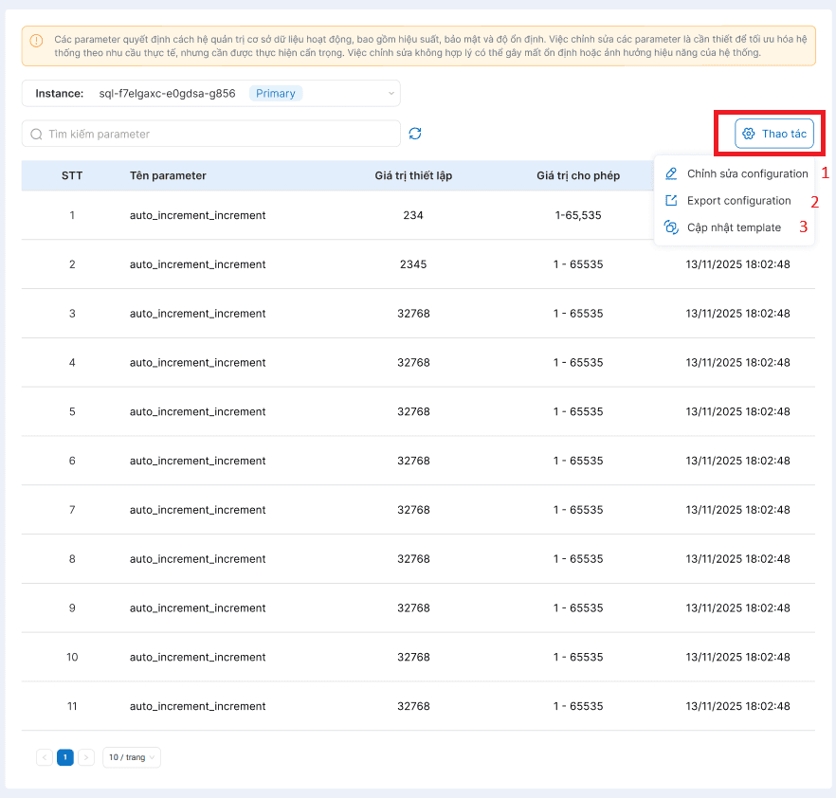Go to previous page using left arrow

(x=45, y=757)
